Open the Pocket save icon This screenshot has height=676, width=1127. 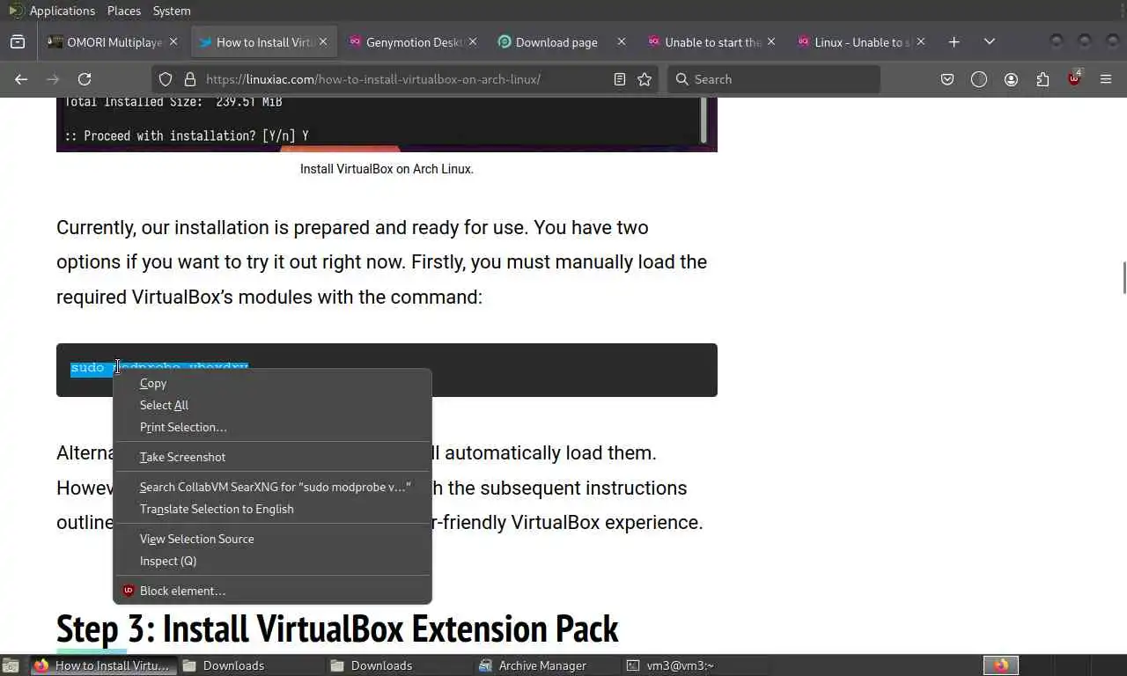pyautogui.click(x=947, y=79)
